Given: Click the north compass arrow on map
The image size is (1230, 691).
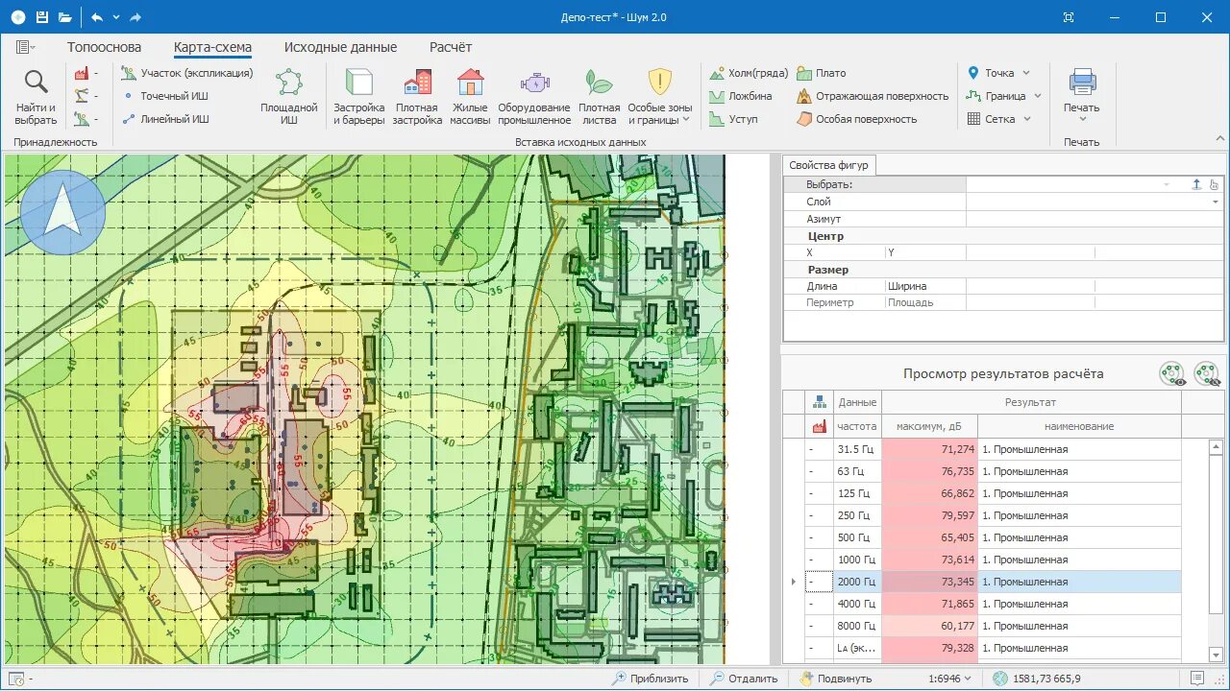Looking at the screenshot, I should click(x=62, y=211).
